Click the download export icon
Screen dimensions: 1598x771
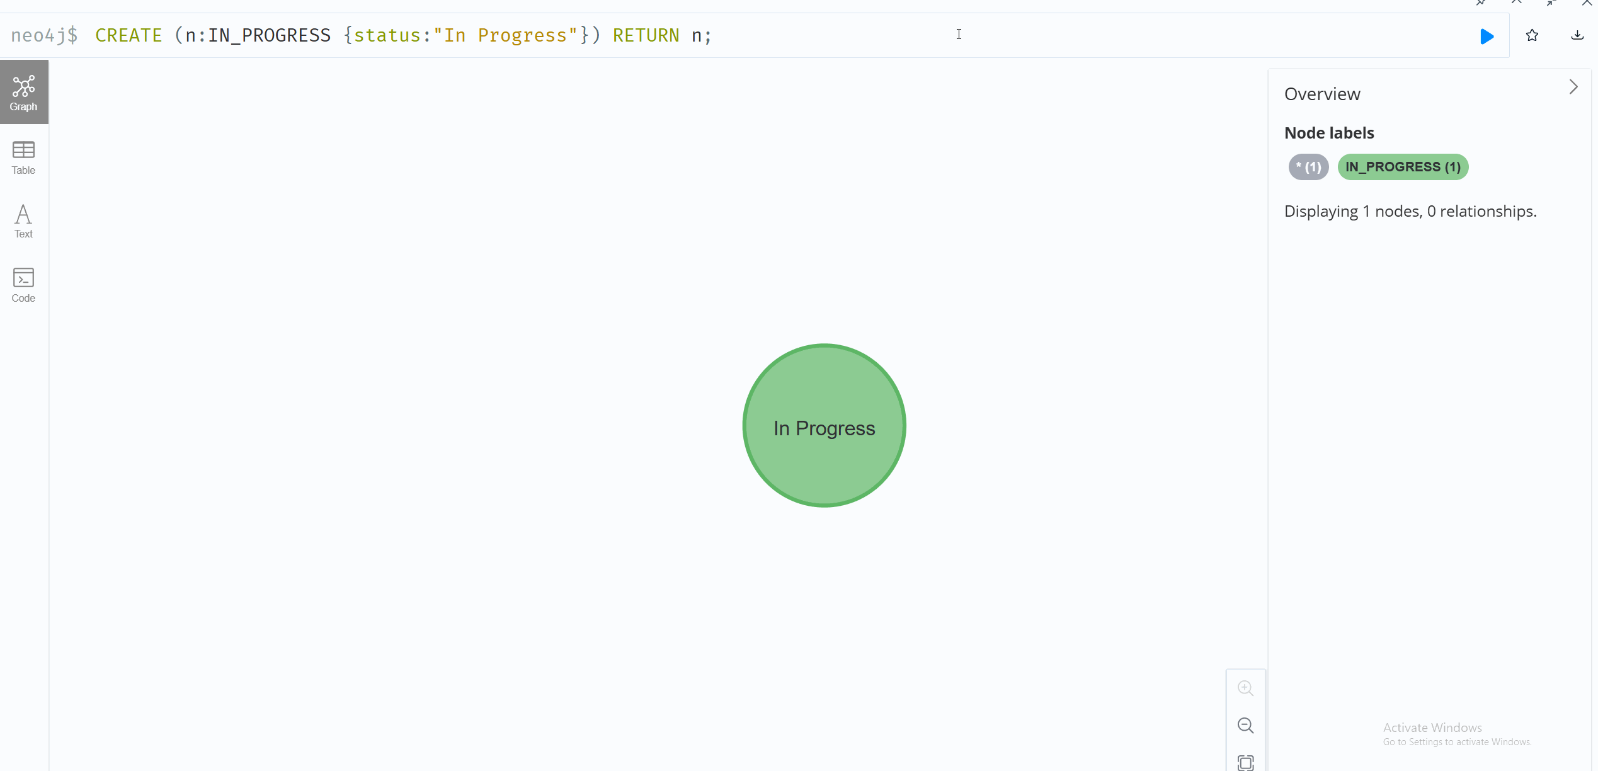1577,35
